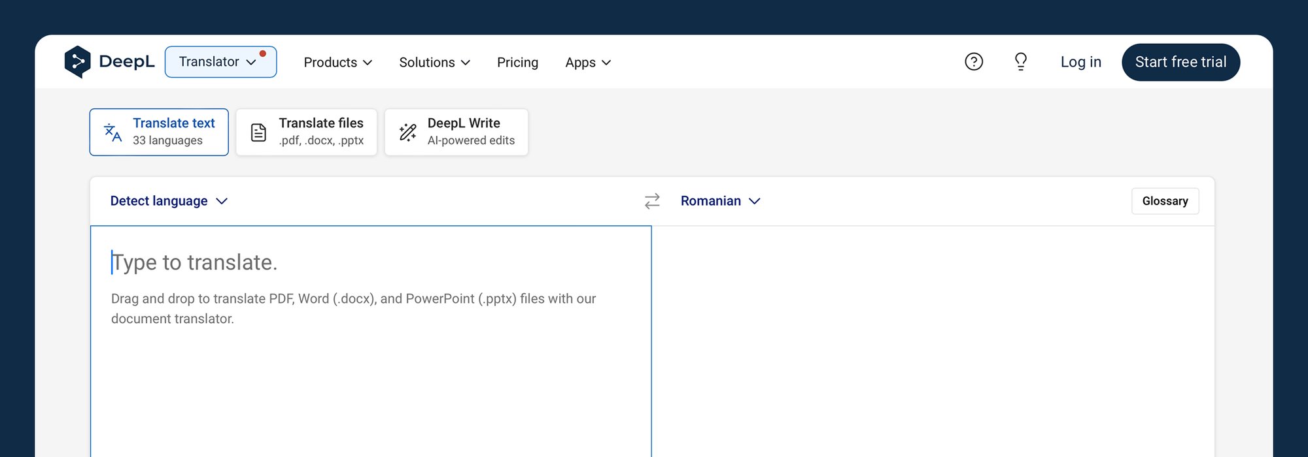The height and width of the screenshot is (457, 1308).
Task: Click the Type to translate input area
Action: 371,341
